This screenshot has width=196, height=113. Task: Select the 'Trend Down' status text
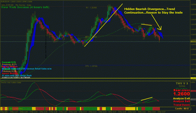coord(182,105)
